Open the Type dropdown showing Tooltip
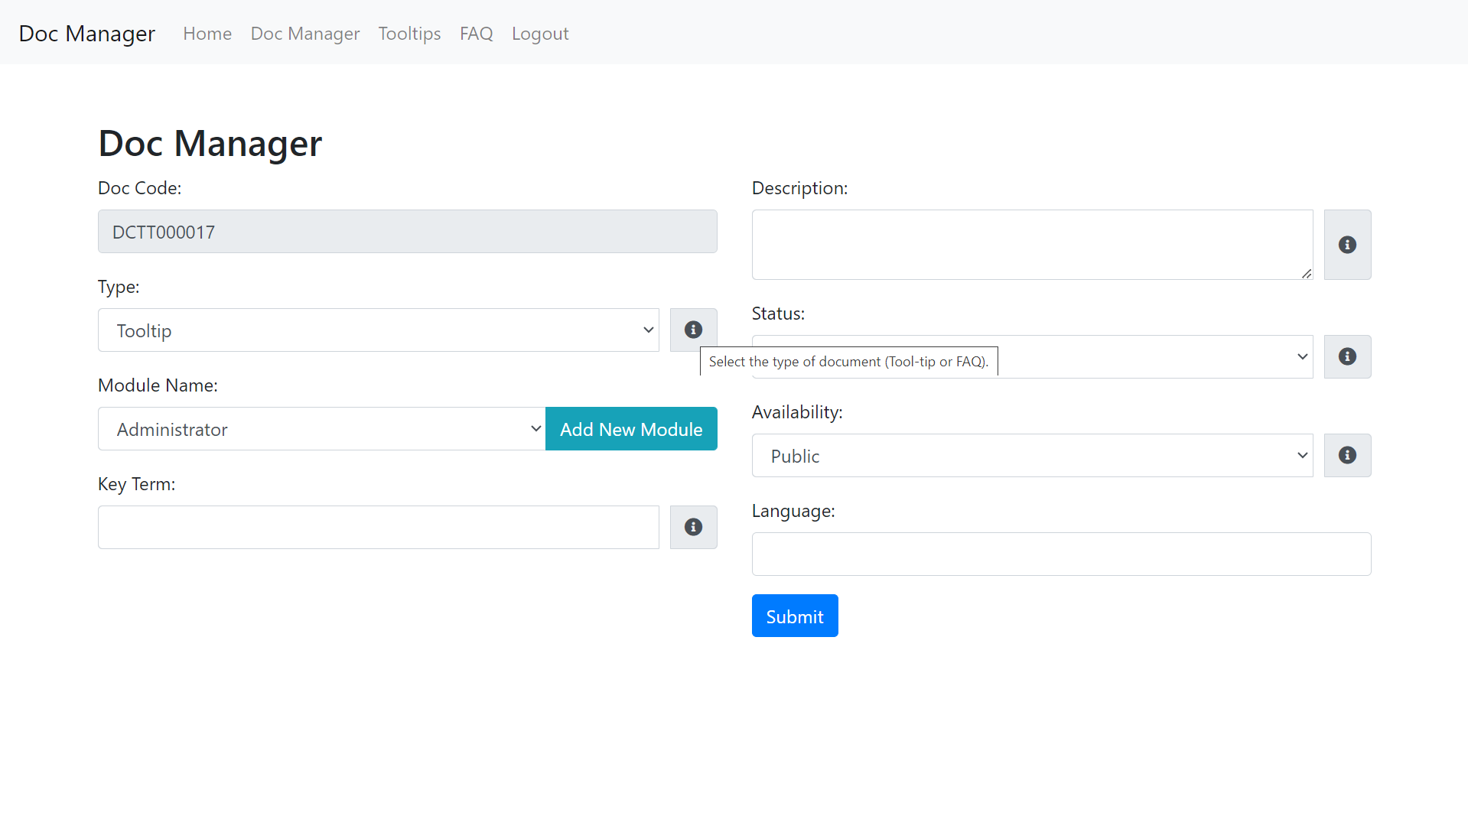 tap(378, 330)
